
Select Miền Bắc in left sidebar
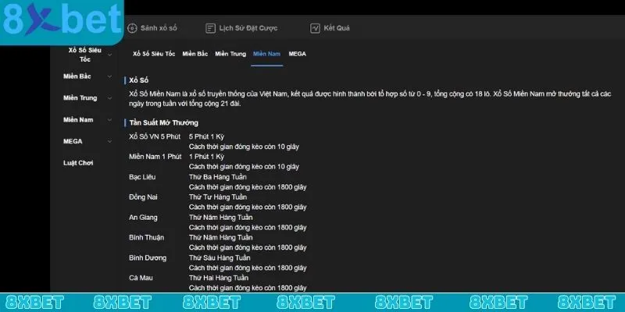[77, 76]
